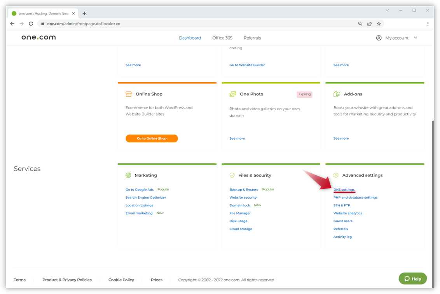Open Email marketing link
The image size is (440, 294).
point(139,213)
